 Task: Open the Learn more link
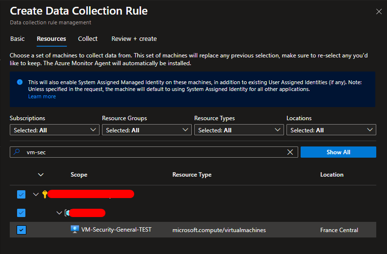point(42,96)
